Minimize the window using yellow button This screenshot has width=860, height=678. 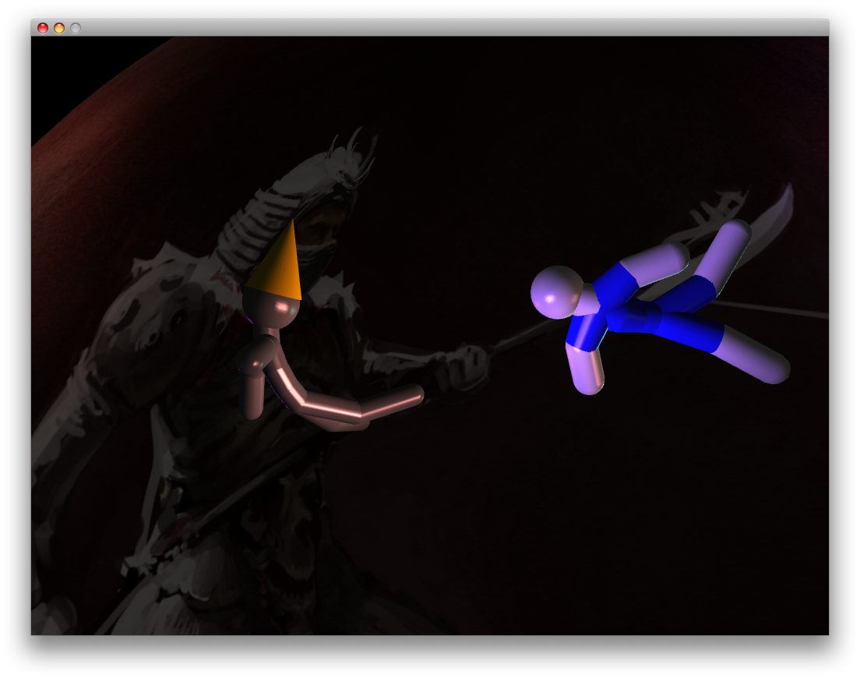click(59, 28)
